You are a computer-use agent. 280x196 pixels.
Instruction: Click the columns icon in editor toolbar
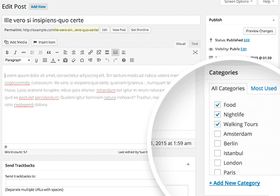tap(132, 60)
